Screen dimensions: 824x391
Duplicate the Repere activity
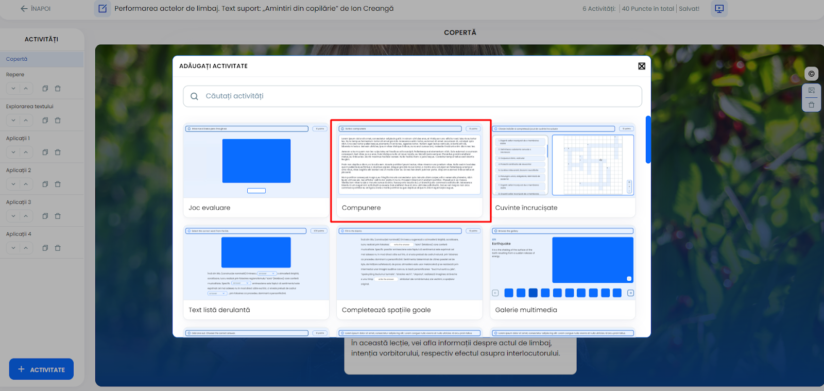pyautogui.click(x=45, y=89)
